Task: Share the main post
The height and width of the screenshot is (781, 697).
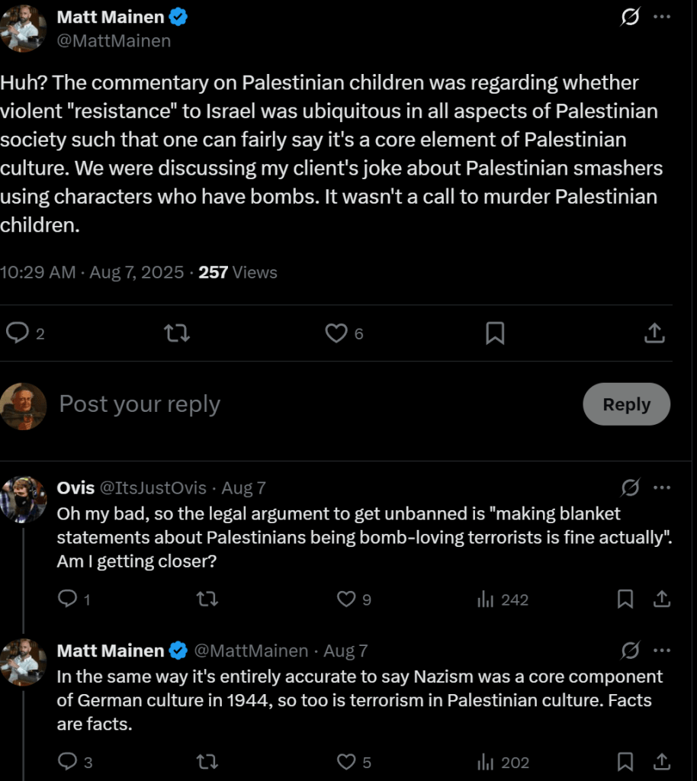Action: coord(654,333)
